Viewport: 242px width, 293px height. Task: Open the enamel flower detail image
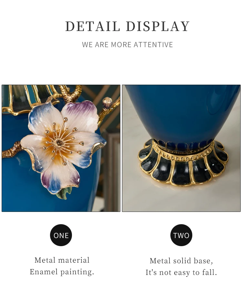(61, 148)
